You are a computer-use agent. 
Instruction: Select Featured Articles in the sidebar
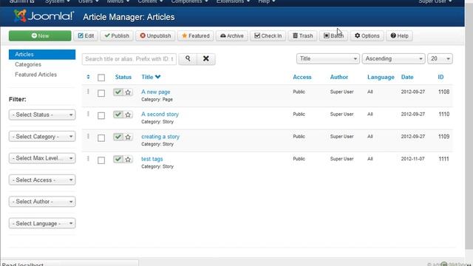pyautogui.click(x=36, y=75)
